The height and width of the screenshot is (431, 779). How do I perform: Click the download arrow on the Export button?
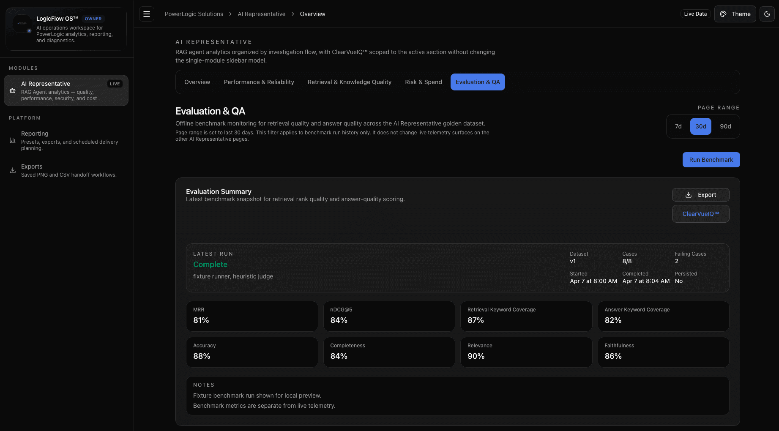(689, 195)
